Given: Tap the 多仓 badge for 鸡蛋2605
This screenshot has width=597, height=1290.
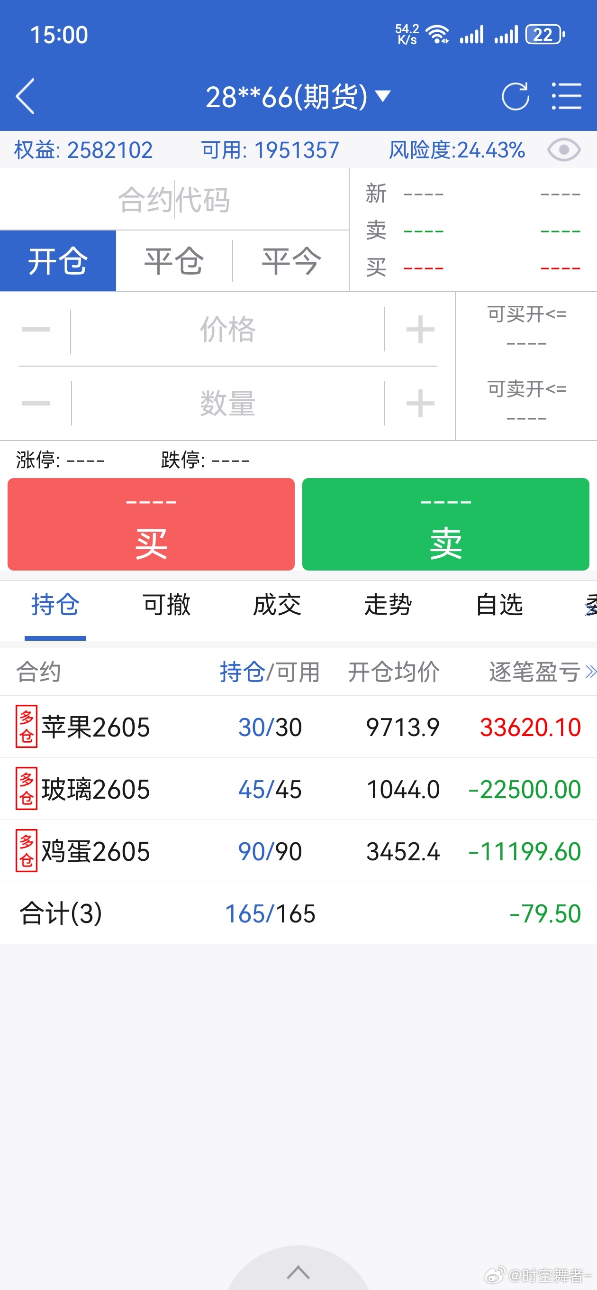Looking at the screenshot, I should 27,851.
